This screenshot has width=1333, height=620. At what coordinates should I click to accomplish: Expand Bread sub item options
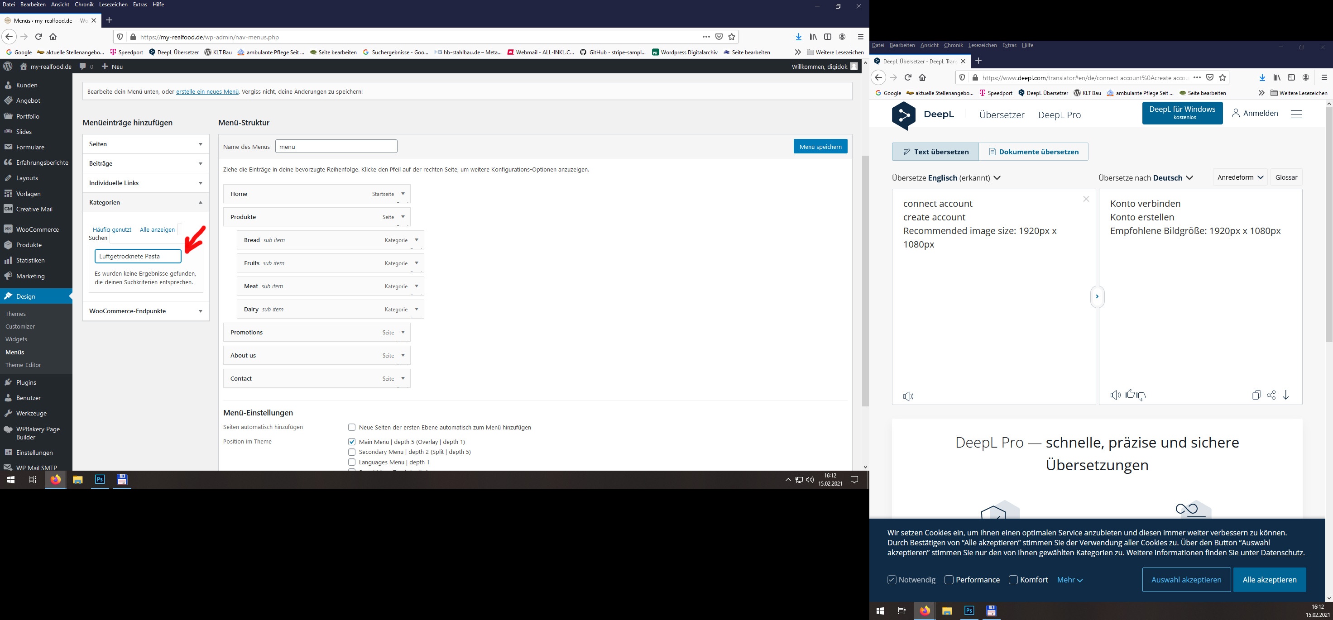[x=417, y=240]
